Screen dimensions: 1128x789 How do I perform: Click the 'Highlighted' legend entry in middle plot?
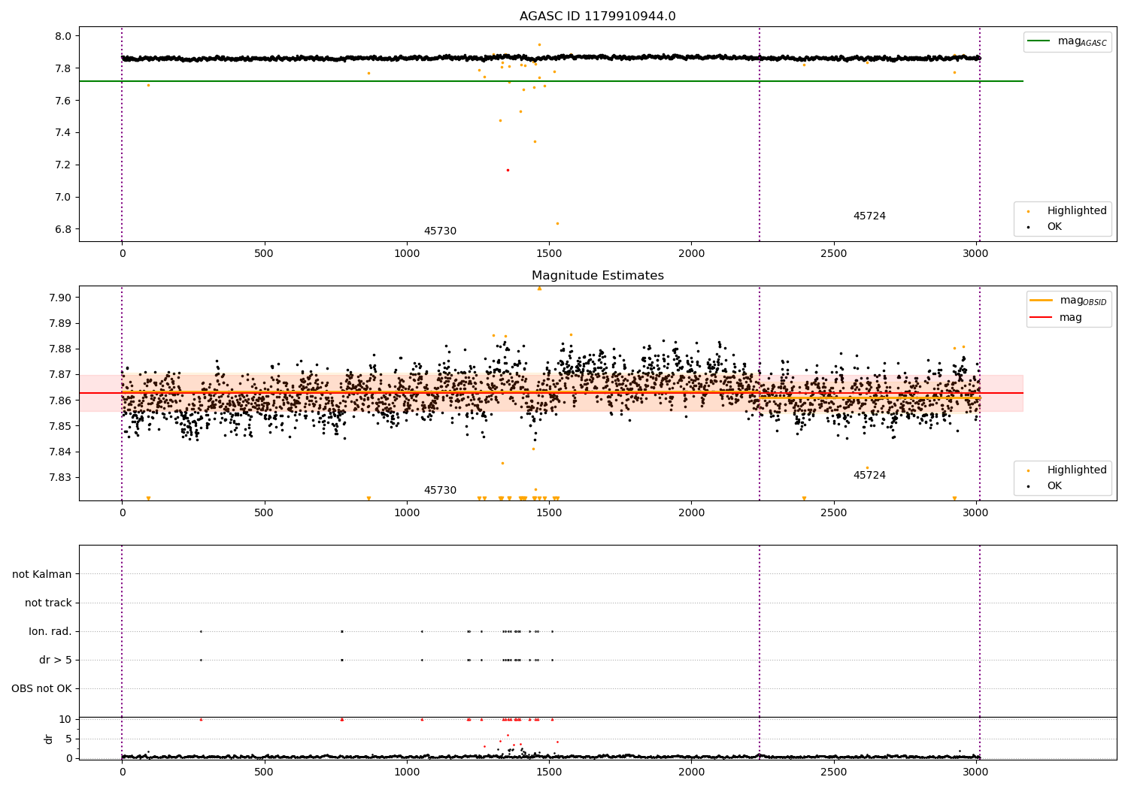[x=1067, y=470]
